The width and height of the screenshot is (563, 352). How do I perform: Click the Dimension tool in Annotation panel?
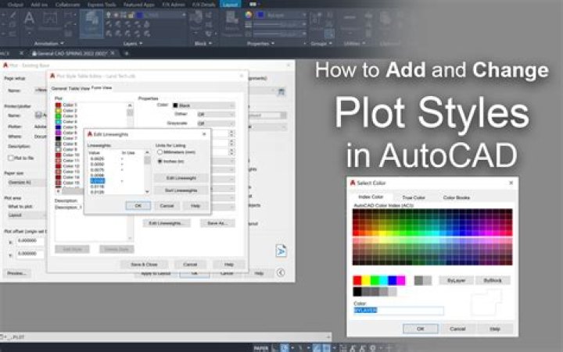50,20
